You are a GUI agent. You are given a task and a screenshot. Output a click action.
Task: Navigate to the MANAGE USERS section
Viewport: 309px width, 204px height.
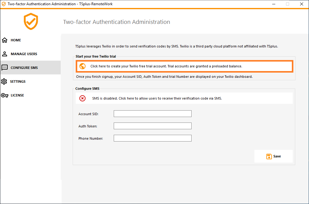coord(24,54)
